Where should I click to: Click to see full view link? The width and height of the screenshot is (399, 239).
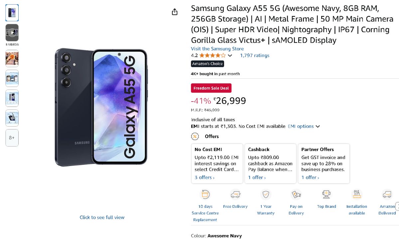click(x=102, y=217)
